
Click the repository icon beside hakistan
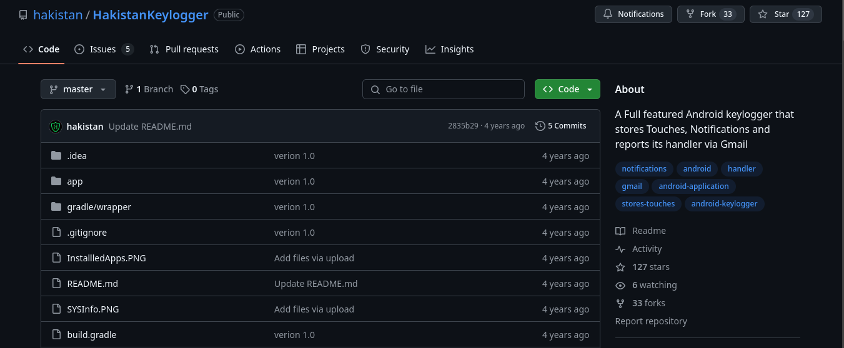[23, 15]
